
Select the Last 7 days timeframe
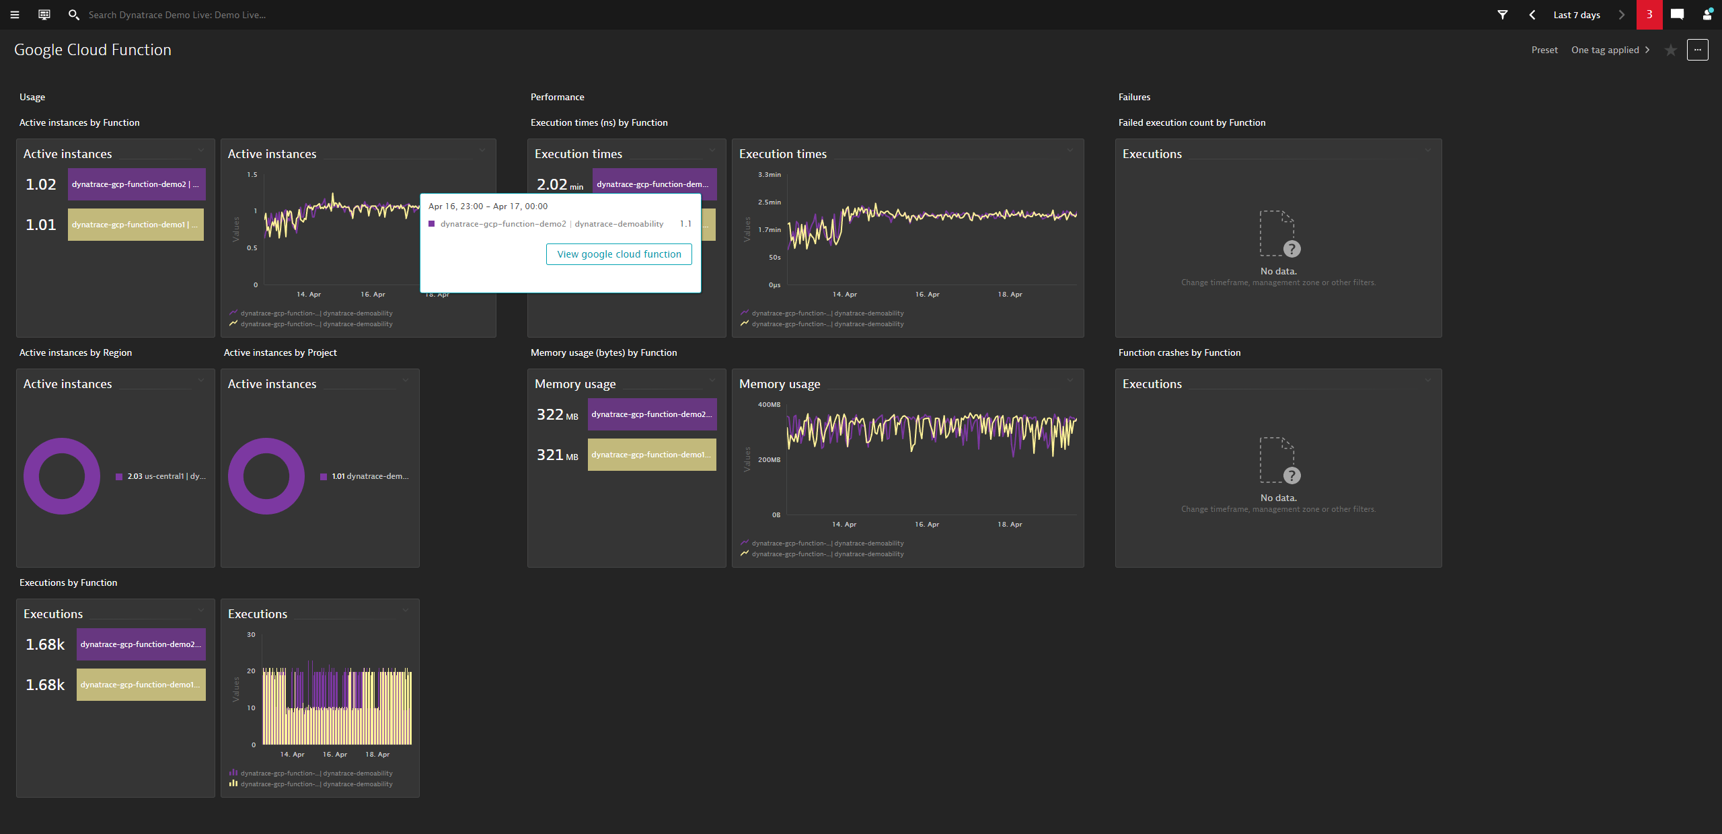pos(1577,15)
